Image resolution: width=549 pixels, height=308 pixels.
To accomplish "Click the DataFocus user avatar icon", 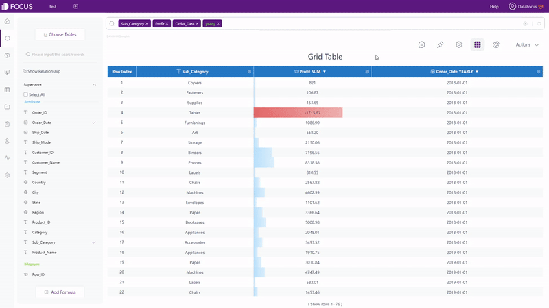I will click(512, 6).
